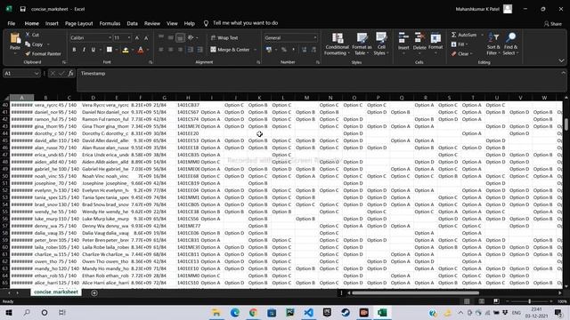This screenshot has height=320, width=570.
Task: Switch to Page Layout view in status bar
Action: point(481,301)
